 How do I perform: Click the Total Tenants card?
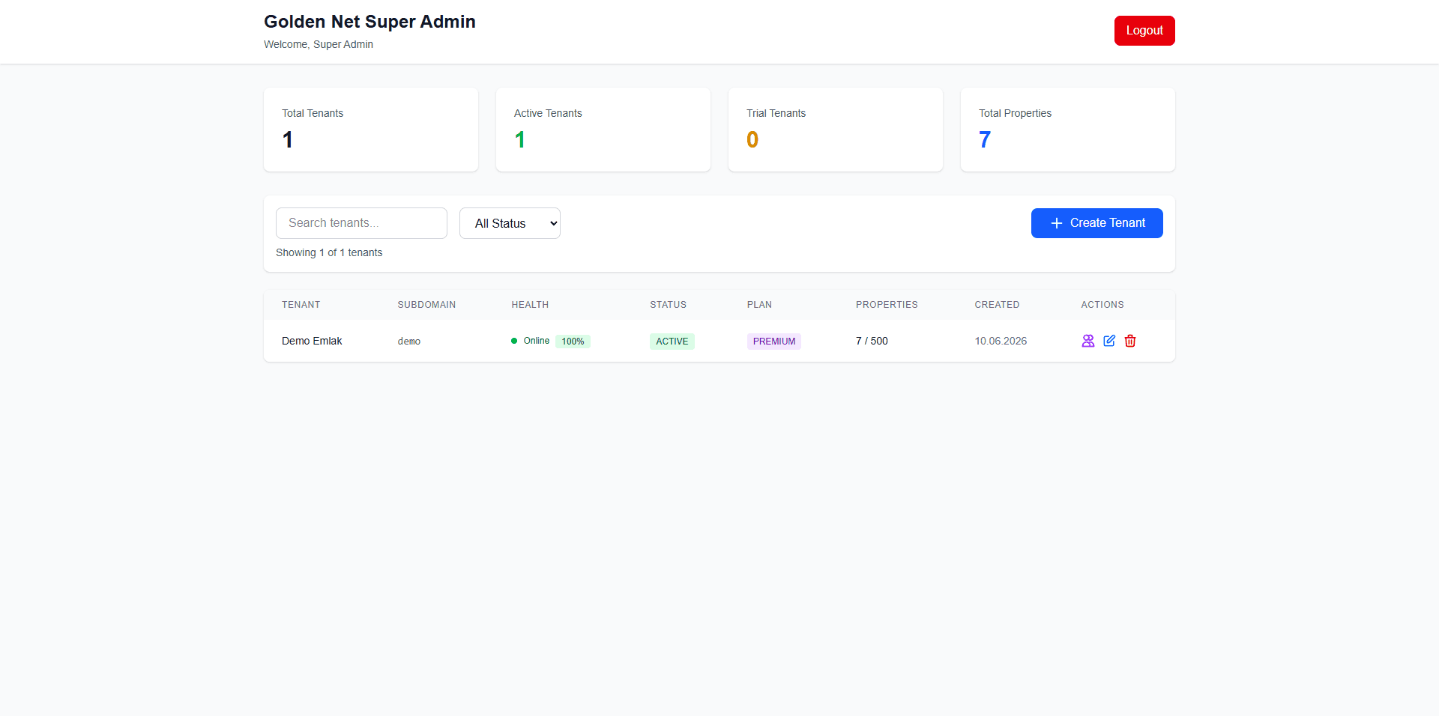[x=371, y=130]
